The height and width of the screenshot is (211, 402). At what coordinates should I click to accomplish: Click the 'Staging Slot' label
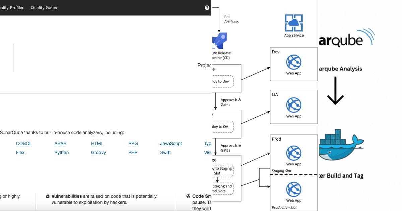click(281, 171)
